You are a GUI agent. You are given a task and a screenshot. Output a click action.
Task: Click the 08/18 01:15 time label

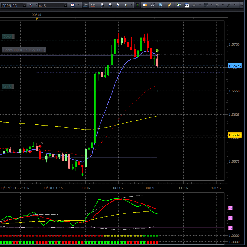point(53,188)
